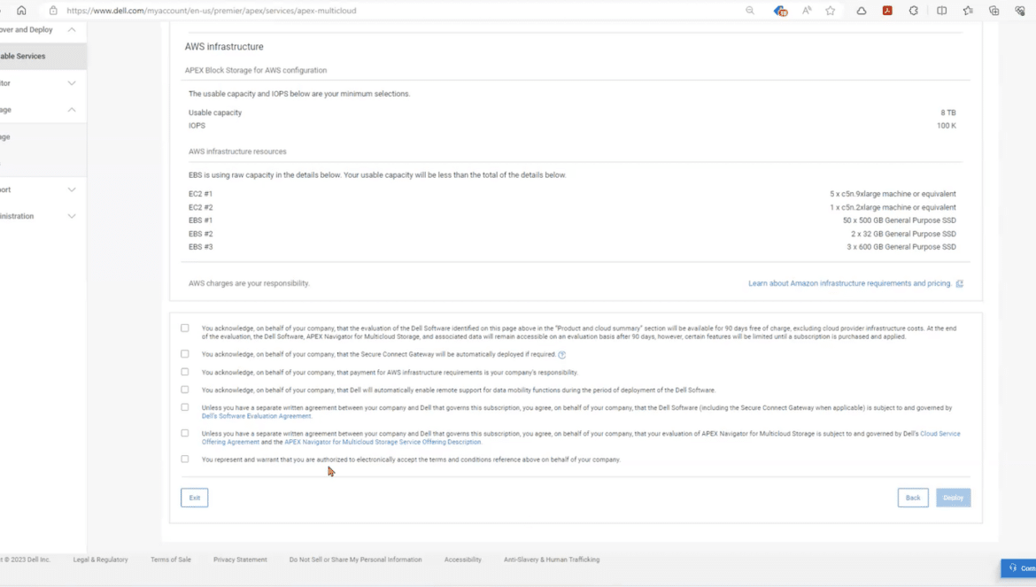
Task: Click the Deploy button
Action: tap(953, 498)
